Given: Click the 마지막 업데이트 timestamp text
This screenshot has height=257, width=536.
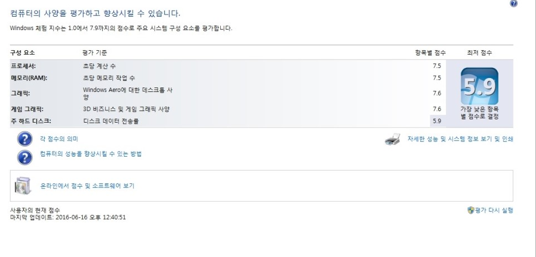Looking at the screenshot, I should (x=68, y=217).
